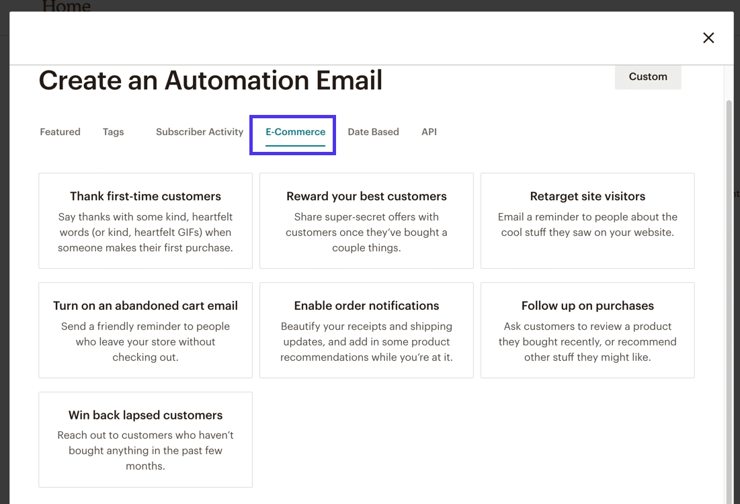Choose the Follow up on purchases automation
This screenshot has height=504, width=740.
point(587,330)
